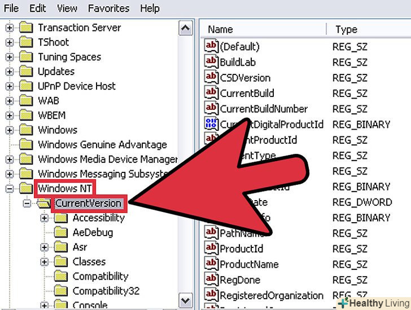Expand the TShoot key
The image size is (411, 310).
pos(10,42)
